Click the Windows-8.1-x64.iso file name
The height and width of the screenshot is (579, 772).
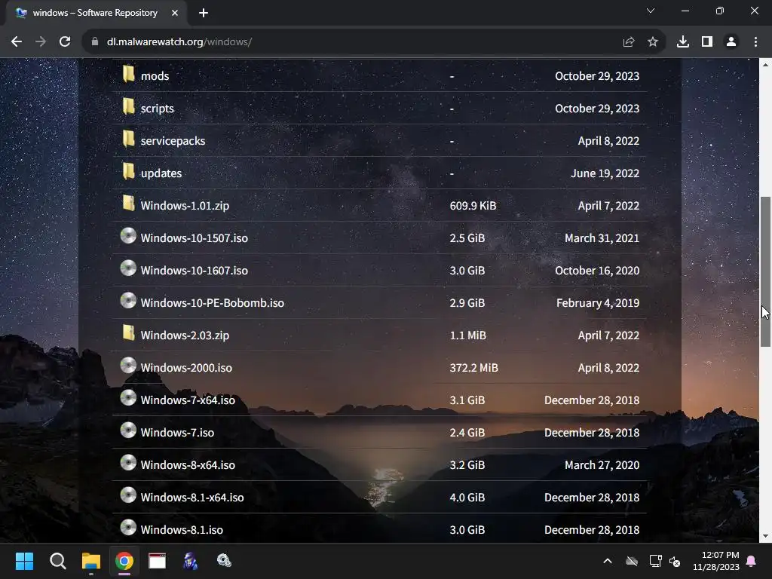click(192, 498)
